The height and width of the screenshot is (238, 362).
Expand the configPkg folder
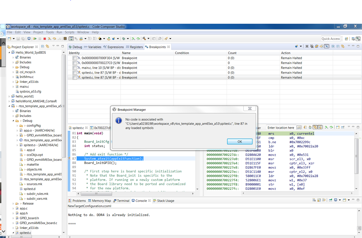click(17, 126)
